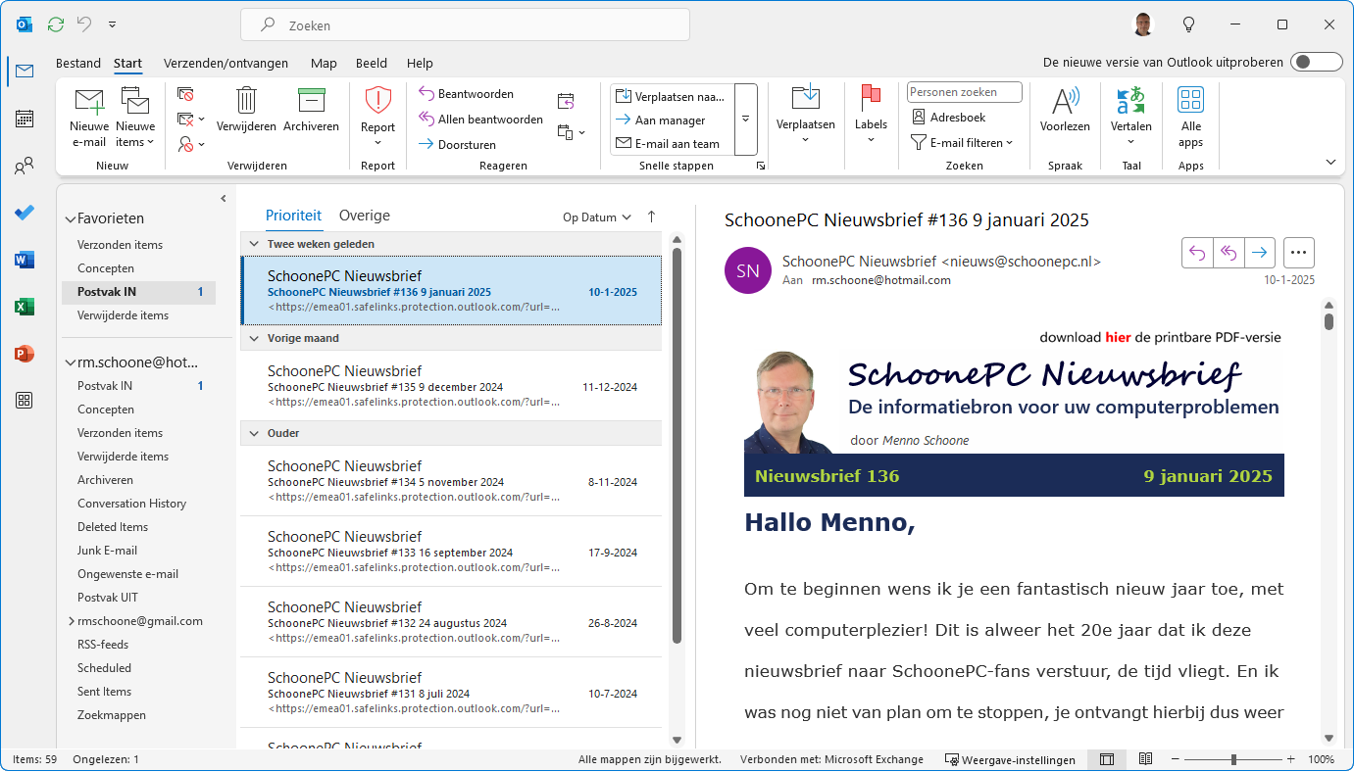This screenshot has height=772, width=1354.
Task: Click reply arrow in message header
Action: (x=1197, y=253)
